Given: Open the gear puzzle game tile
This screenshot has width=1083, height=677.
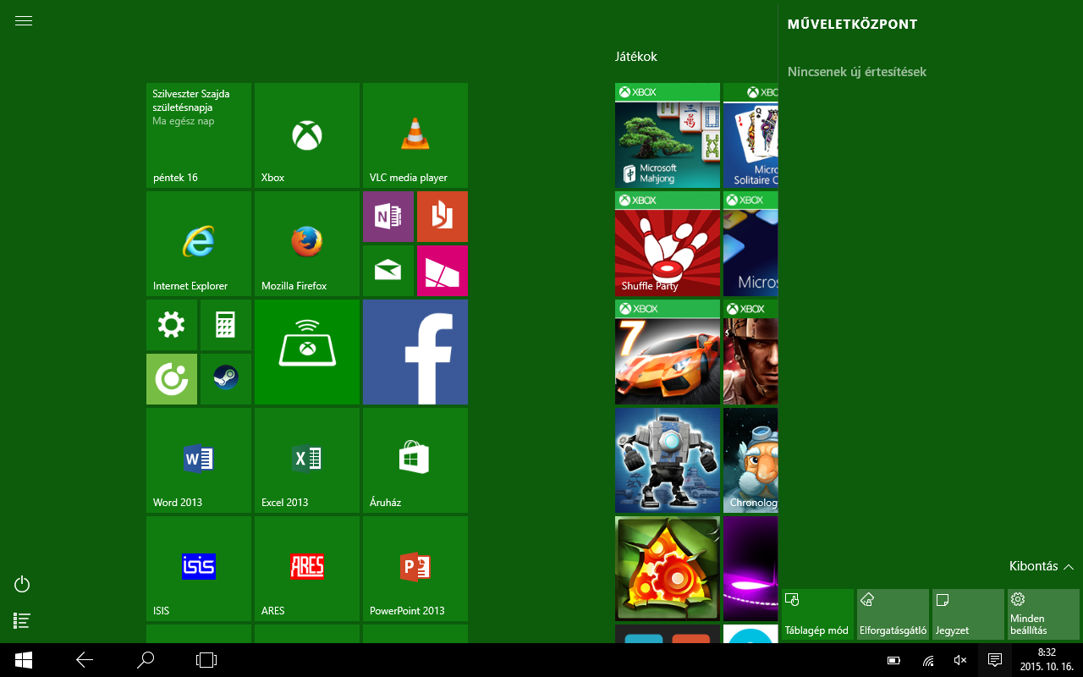Looking at the screenshot, I should coord(668,569).
